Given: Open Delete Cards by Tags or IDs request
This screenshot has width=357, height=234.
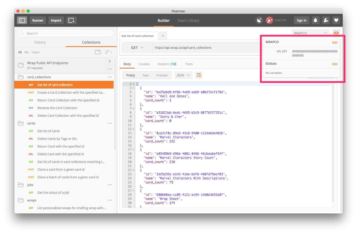Looking at the screenshot, I should click(x=64, y=139).
